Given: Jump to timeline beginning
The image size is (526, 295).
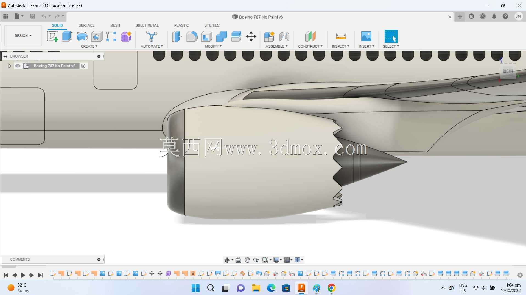Looking at the screenshot, I should click(6, 275).
